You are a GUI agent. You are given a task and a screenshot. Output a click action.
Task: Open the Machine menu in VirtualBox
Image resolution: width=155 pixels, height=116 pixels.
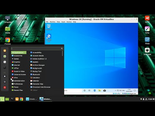(x=52, y=22)
